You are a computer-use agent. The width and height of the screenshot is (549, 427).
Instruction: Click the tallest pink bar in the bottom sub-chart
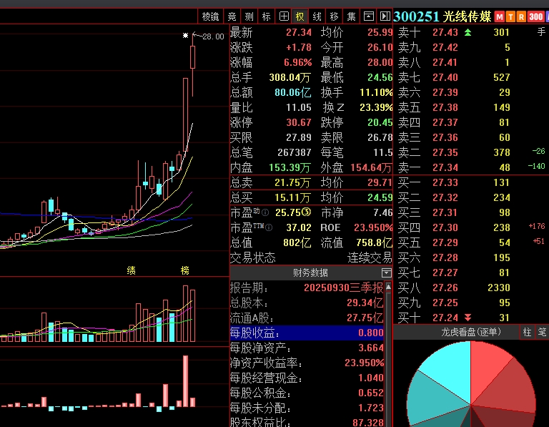tap(186, 381)
